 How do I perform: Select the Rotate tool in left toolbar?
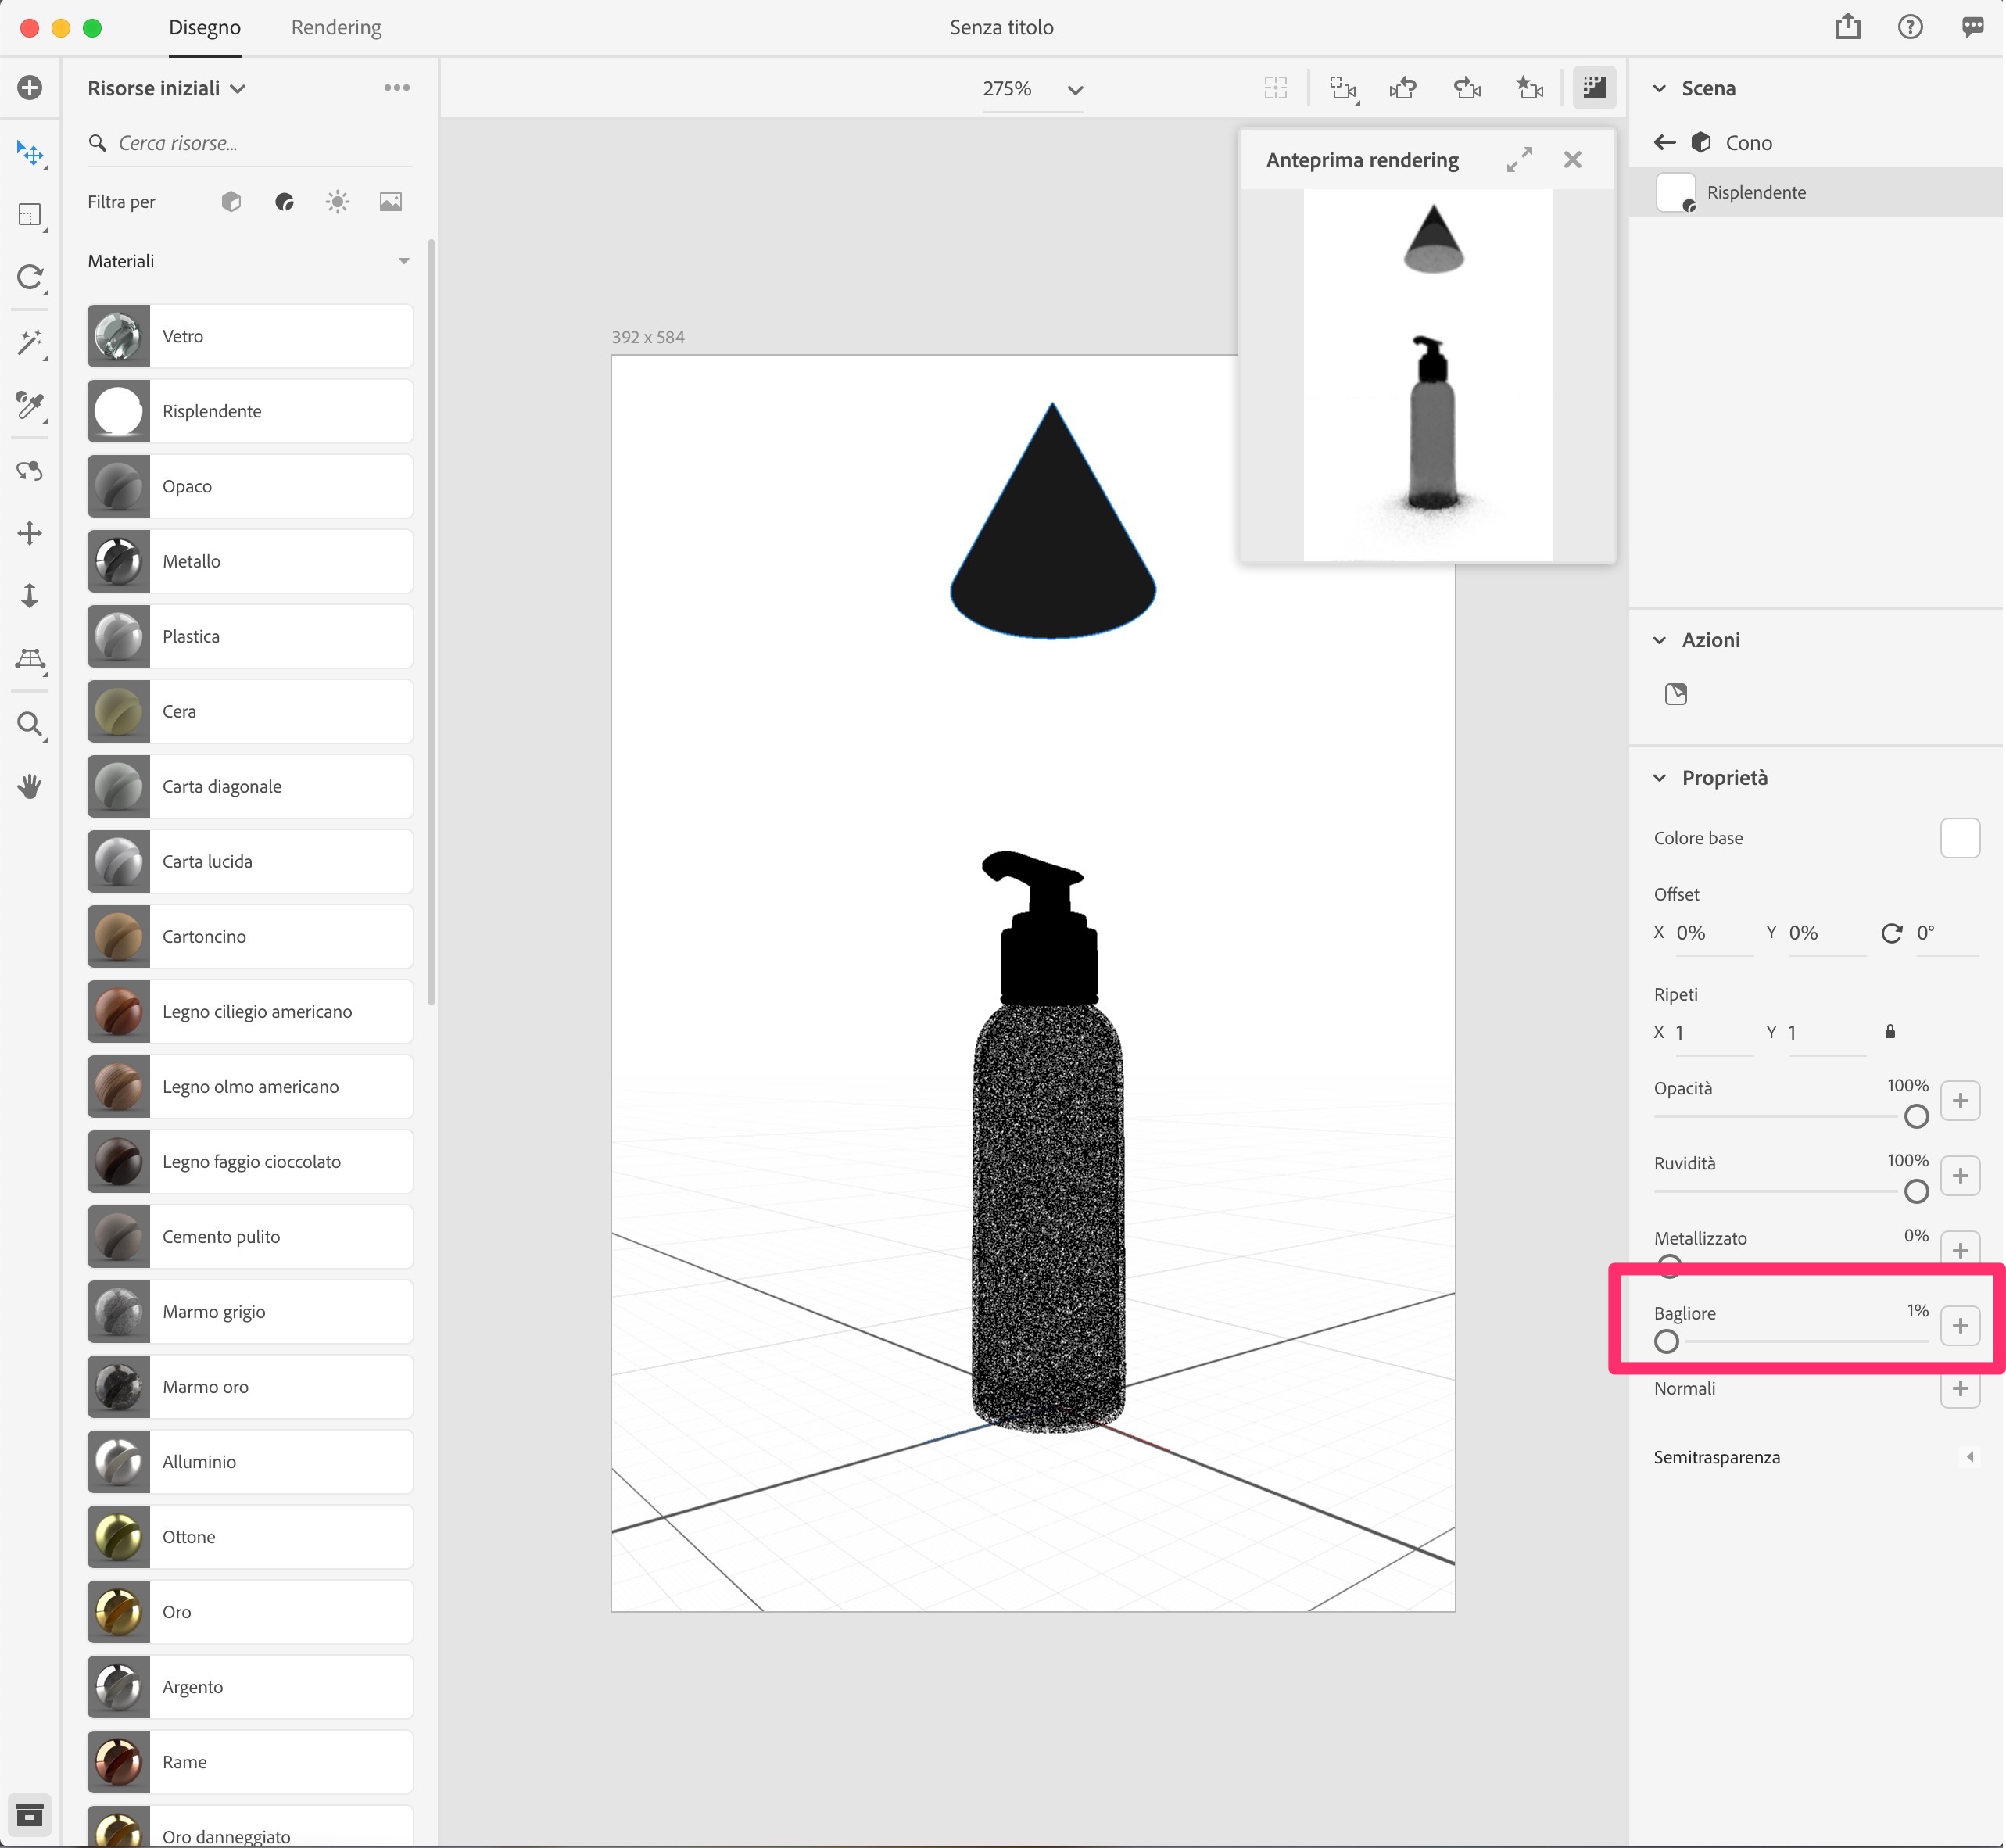pos(30,277)
